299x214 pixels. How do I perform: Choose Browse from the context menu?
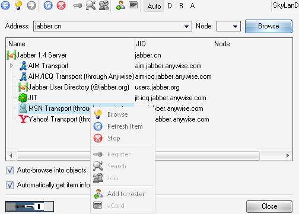pos(123,114)
